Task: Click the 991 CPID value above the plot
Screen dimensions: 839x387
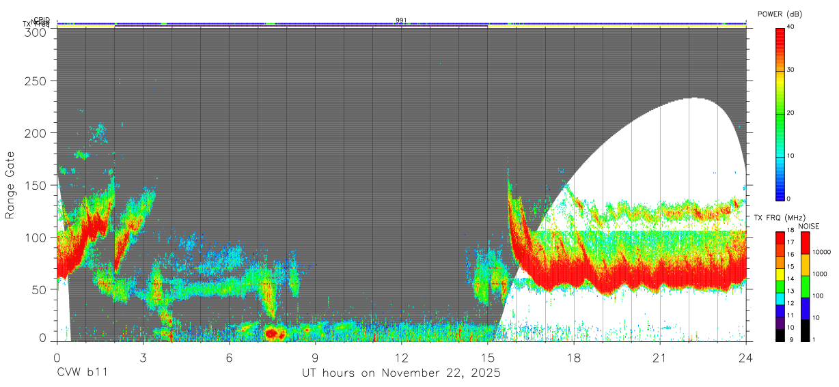Action: (401, 20)
